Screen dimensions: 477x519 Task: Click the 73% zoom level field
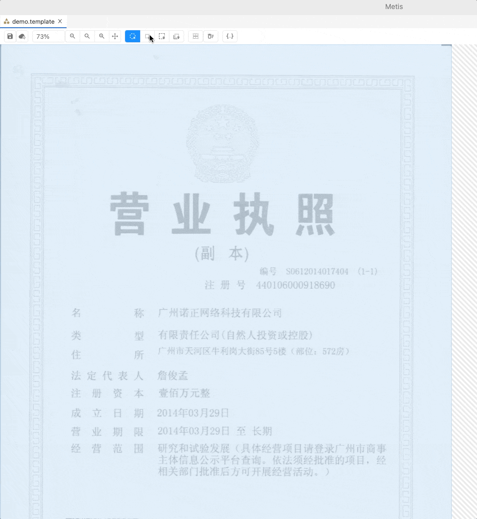48,36
